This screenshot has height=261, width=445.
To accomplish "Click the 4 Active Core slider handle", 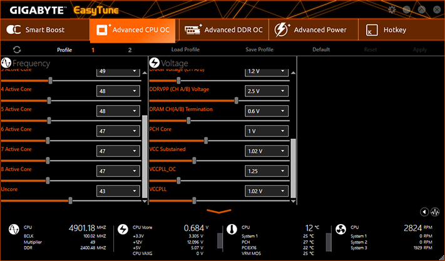I will [49, 100].
